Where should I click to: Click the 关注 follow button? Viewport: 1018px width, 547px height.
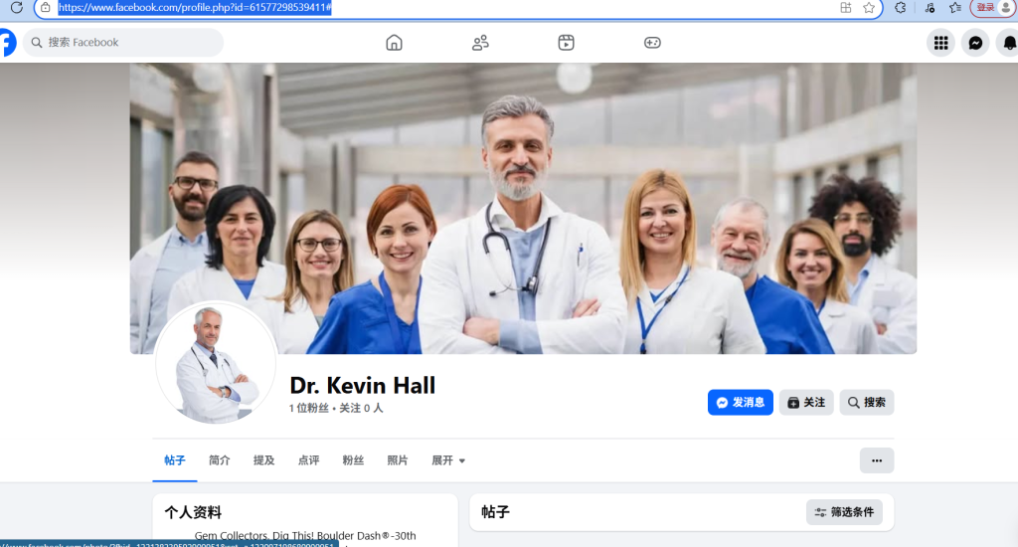point(806,403)
